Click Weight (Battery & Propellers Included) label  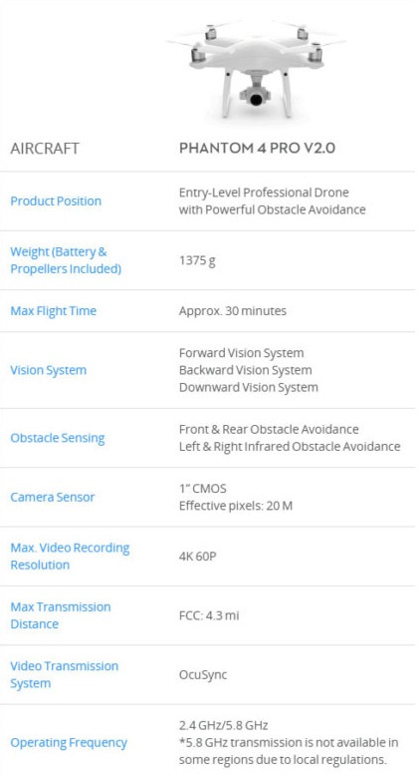pos(66,260)
